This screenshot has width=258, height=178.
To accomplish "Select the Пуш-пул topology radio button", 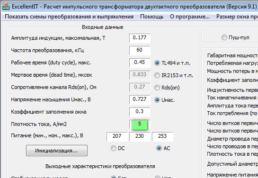I will coord(235,37).
